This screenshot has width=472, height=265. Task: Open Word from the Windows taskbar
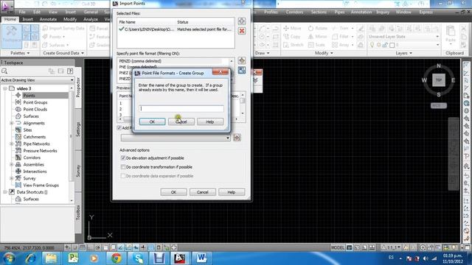click(201, 258)
